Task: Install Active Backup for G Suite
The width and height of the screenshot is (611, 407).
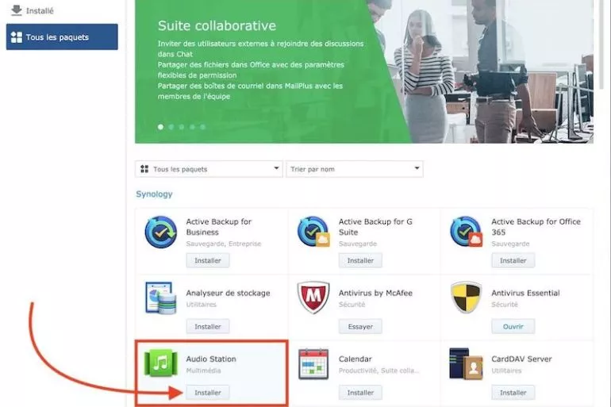Action: point(360,260)
